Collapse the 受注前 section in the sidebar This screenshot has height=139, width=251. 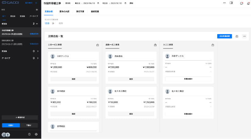tap(37, 23)
